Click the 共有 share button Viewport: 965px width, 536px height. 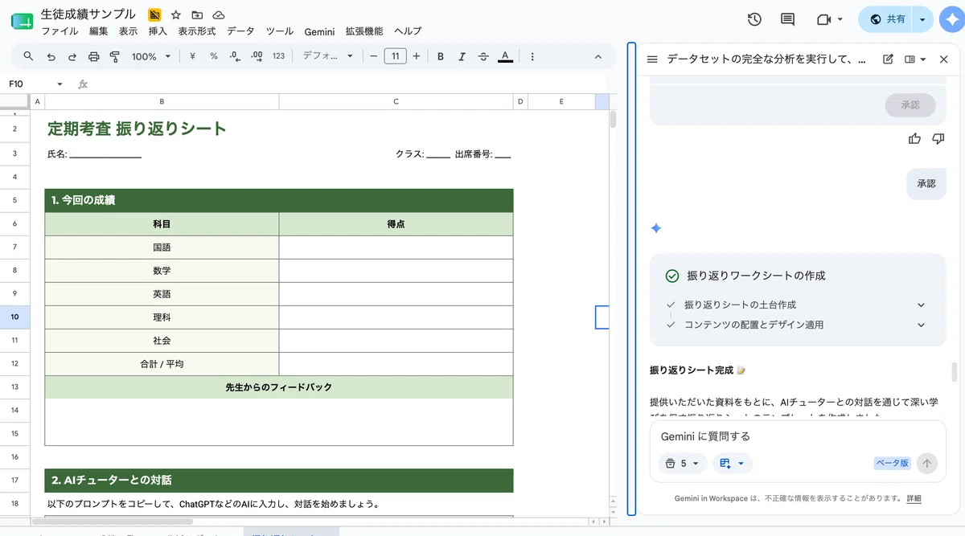[x=887, y=19]
